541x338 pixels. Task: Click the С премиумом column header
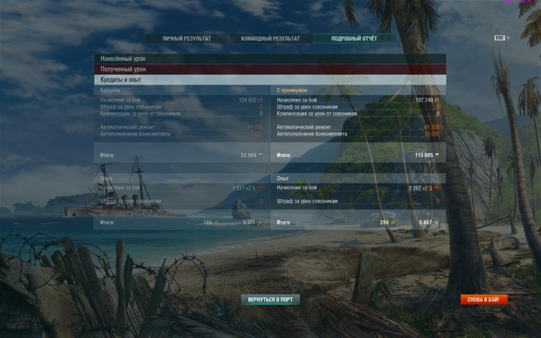tap(292, 91)
